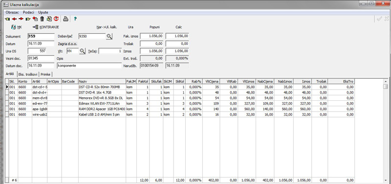Click the Popuni Fak. iznos field
The width and height of the screenshot is (391, 184).
pos(152,36)
